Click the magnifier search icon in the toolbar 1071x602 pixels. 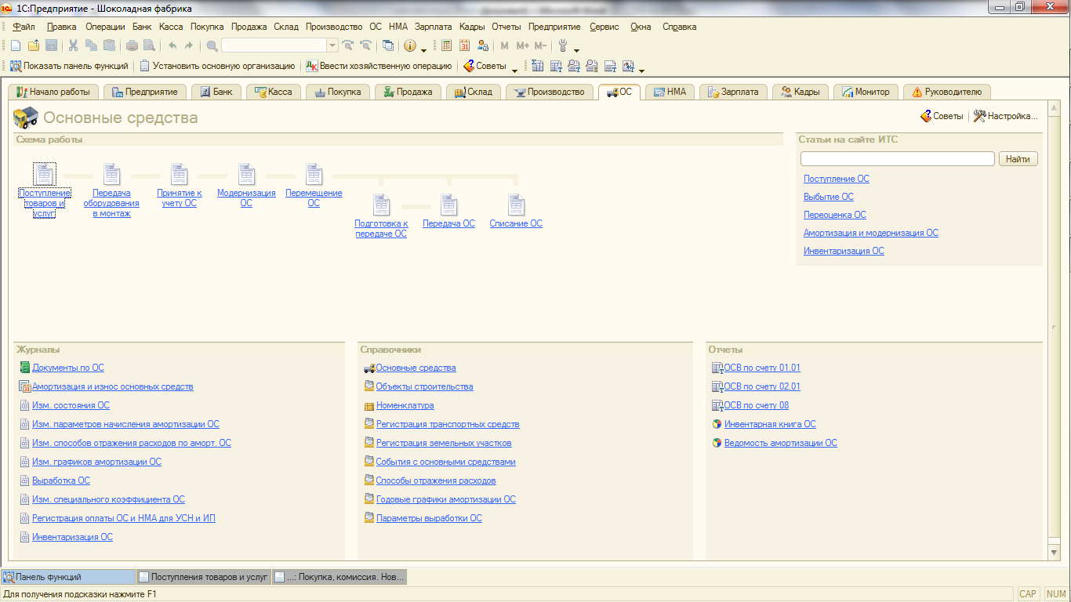[x=212, y=45]
